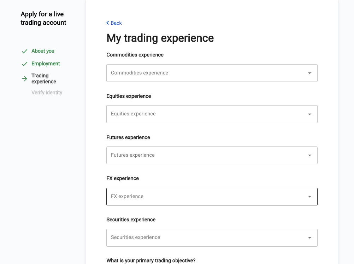This screenshot has width=354, height=264.
Task: Select the Verify identity step
Action: tap(47, 92)
